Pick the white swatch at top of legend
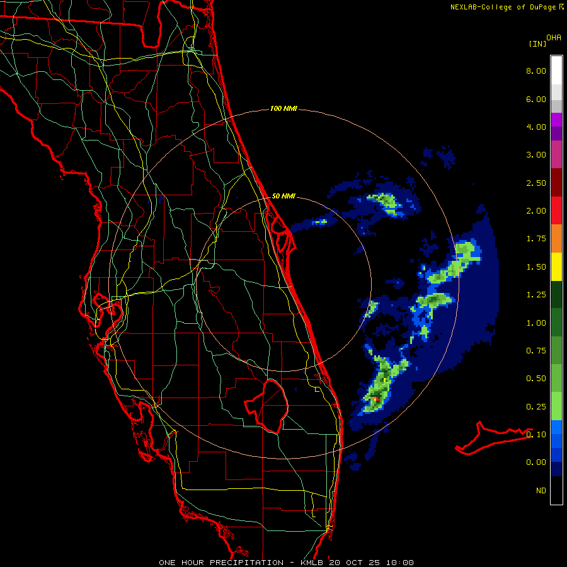Viewport: 567px width, 567px height. [556, 71]
